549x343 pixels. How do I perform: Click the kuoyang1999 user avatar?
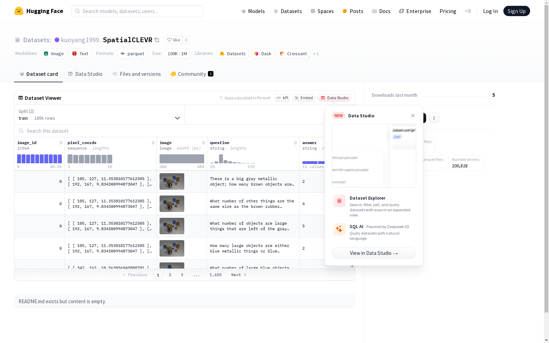click(x=57, y=40)
